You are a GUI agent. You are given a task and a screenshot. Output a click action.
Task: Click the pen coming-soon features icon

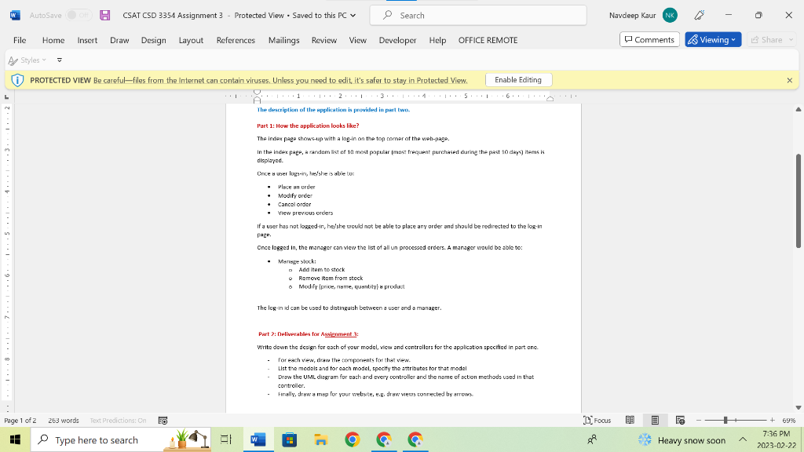(x=700, y=16)
